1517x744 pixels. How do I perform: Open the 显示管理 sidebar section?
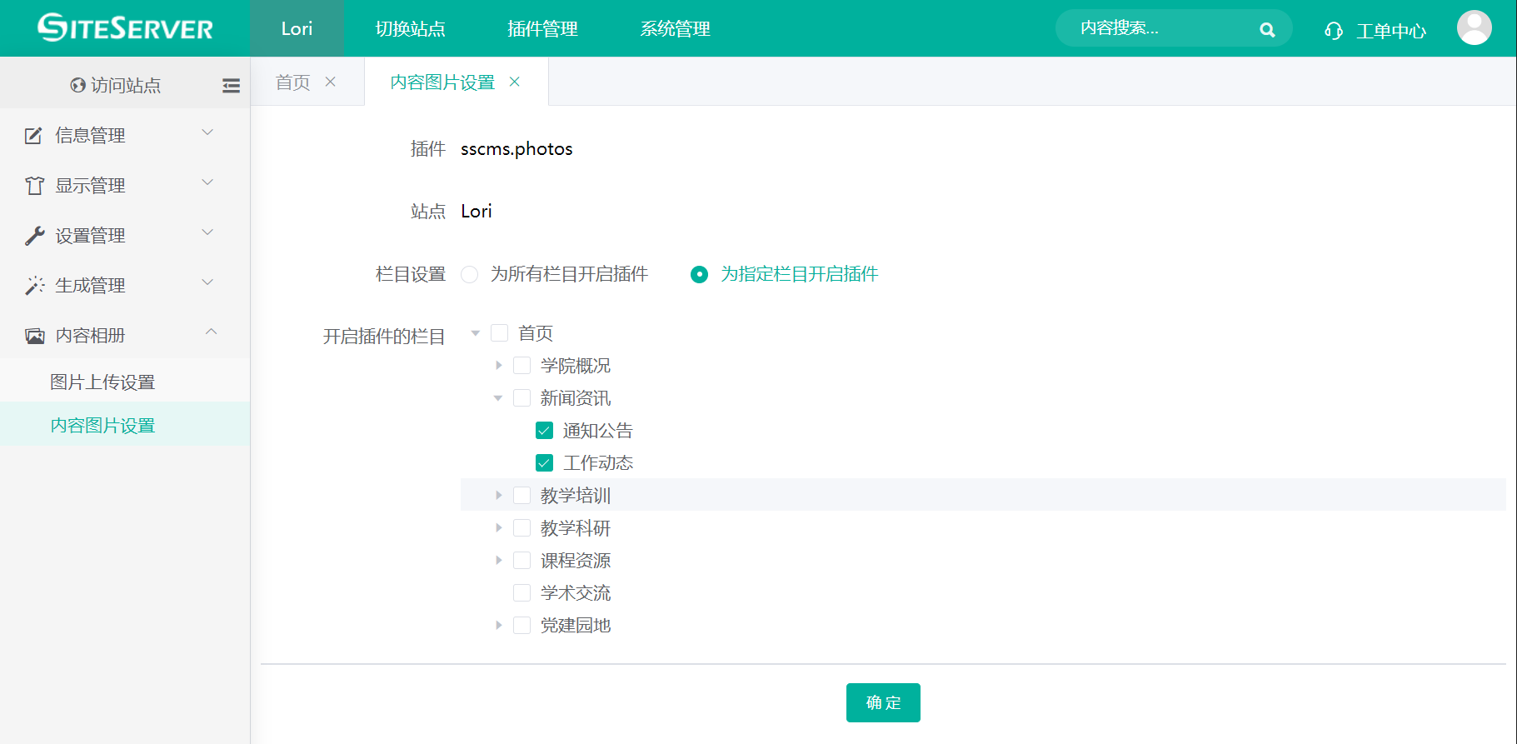(125, 185)
